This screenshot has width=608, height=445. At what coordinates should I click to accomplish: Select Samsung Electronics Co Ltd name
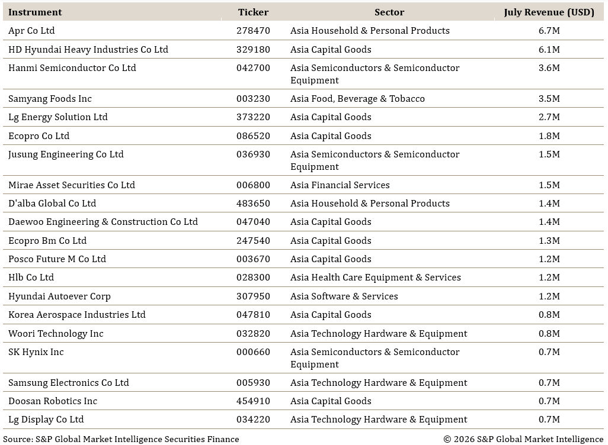pos(69,383)
